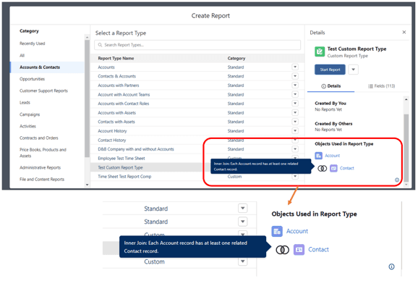Select Account with Account Teams report type
Viewport: 418px width, 281px height.
[x=124, y=94]
